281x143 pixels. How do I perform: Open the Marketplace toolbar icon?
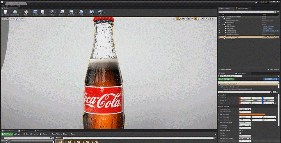(x=43, y=13)
